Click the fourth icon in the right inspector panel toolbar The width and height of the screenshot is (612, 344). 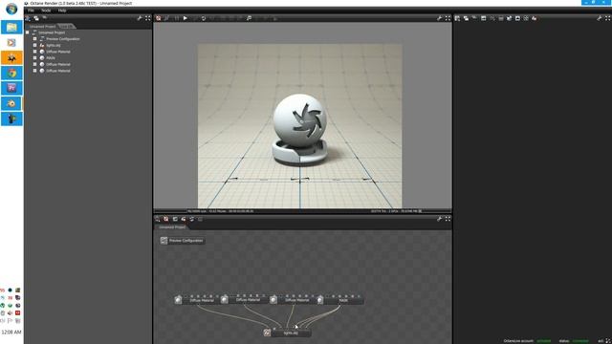(x=483, y=18)
